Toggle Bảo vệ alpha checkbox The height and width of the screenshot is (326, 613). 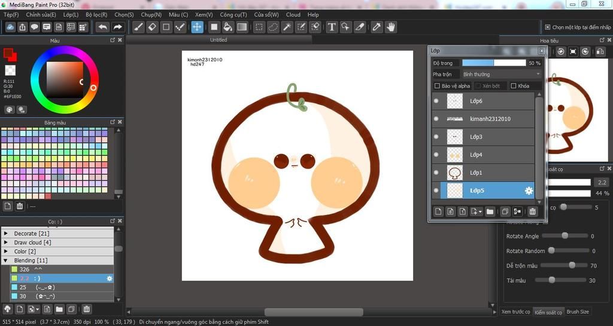tap(437, 86)
